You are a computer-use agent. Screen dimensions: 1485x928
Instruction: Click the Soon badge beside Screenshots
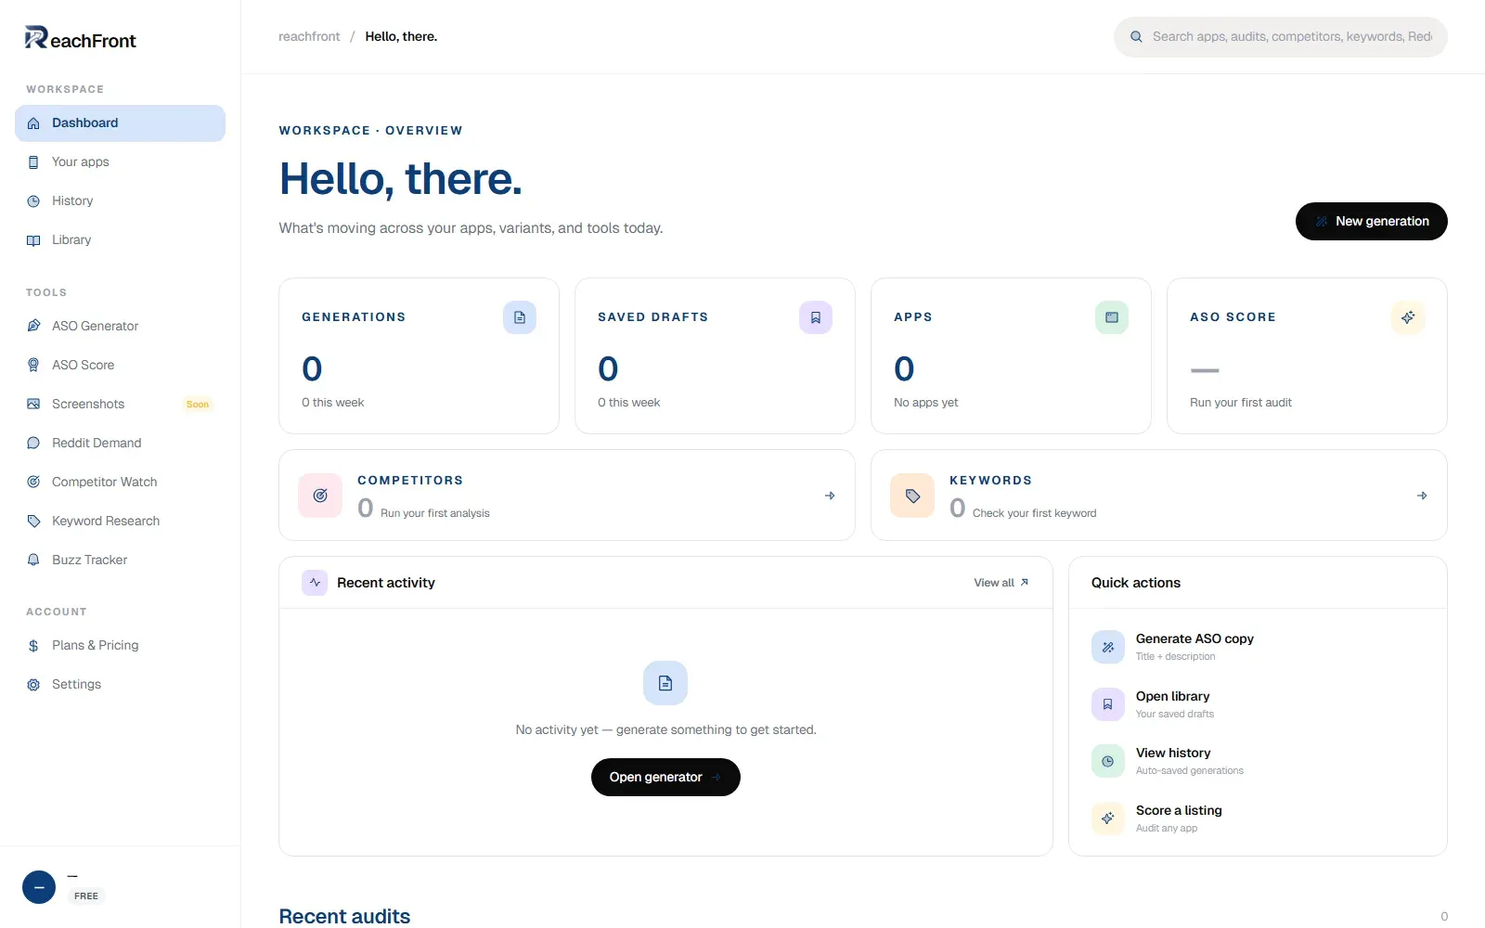pyautogui.click(x=198, y=404)
